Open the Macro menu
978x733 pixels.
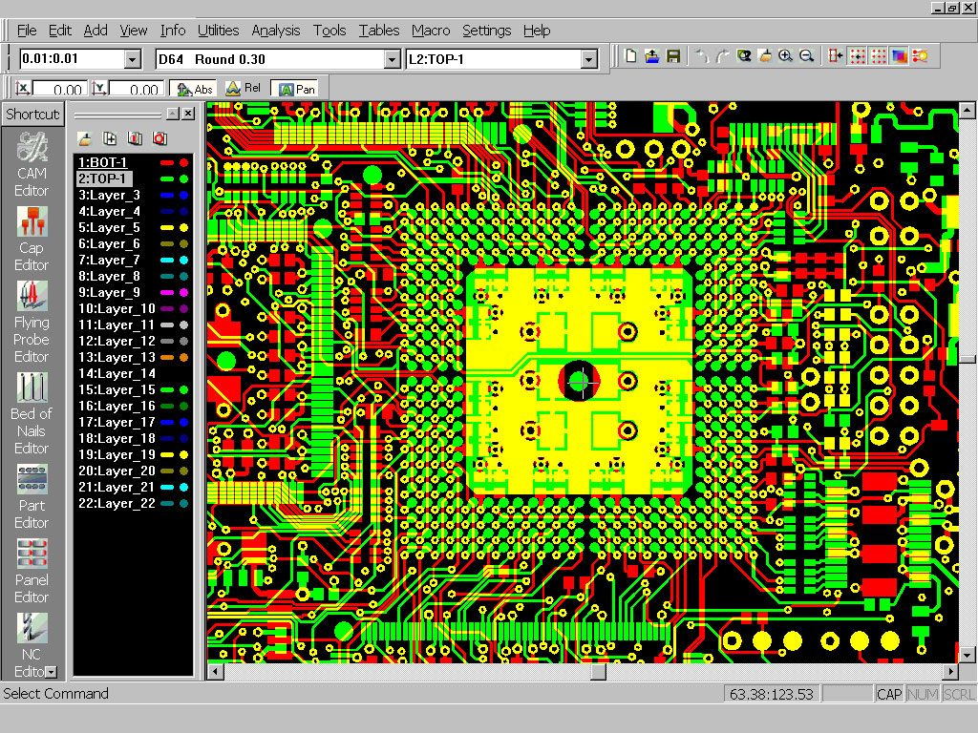[431, 30]
